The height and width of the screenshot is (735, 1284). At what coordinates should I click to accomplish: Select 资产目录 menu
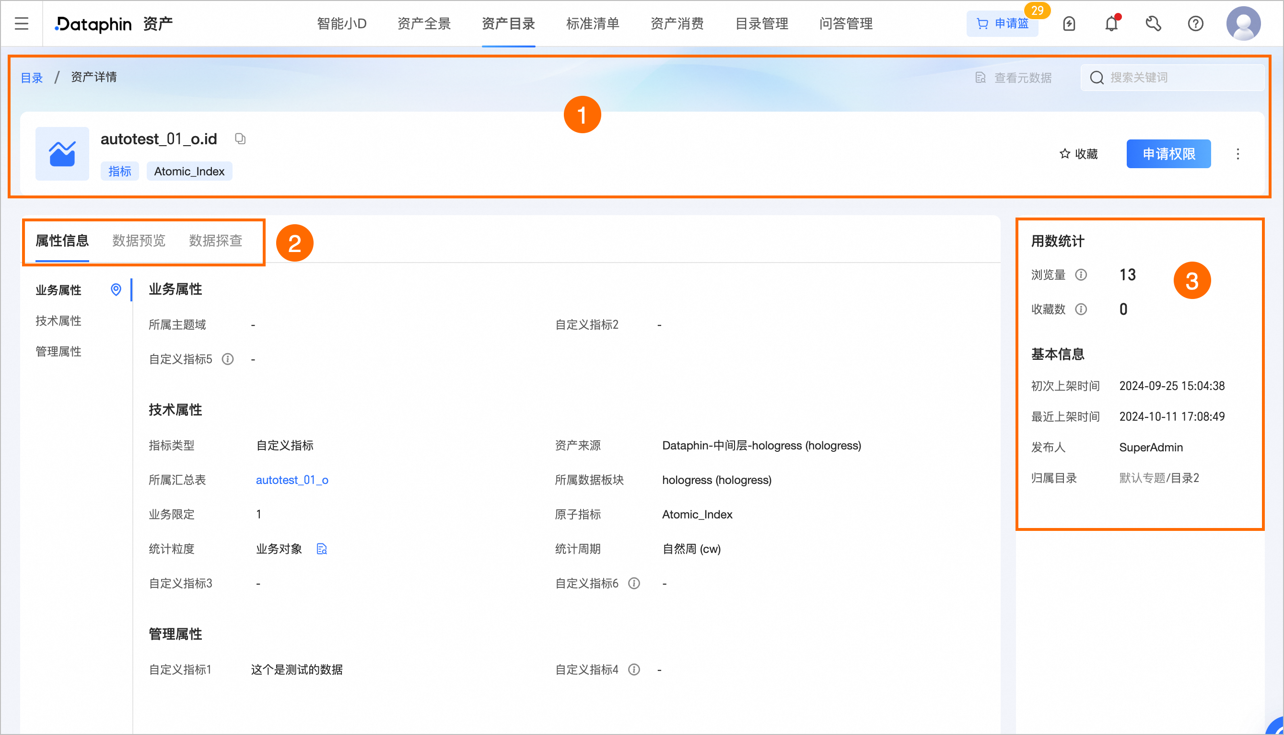(x=508, y=24)
